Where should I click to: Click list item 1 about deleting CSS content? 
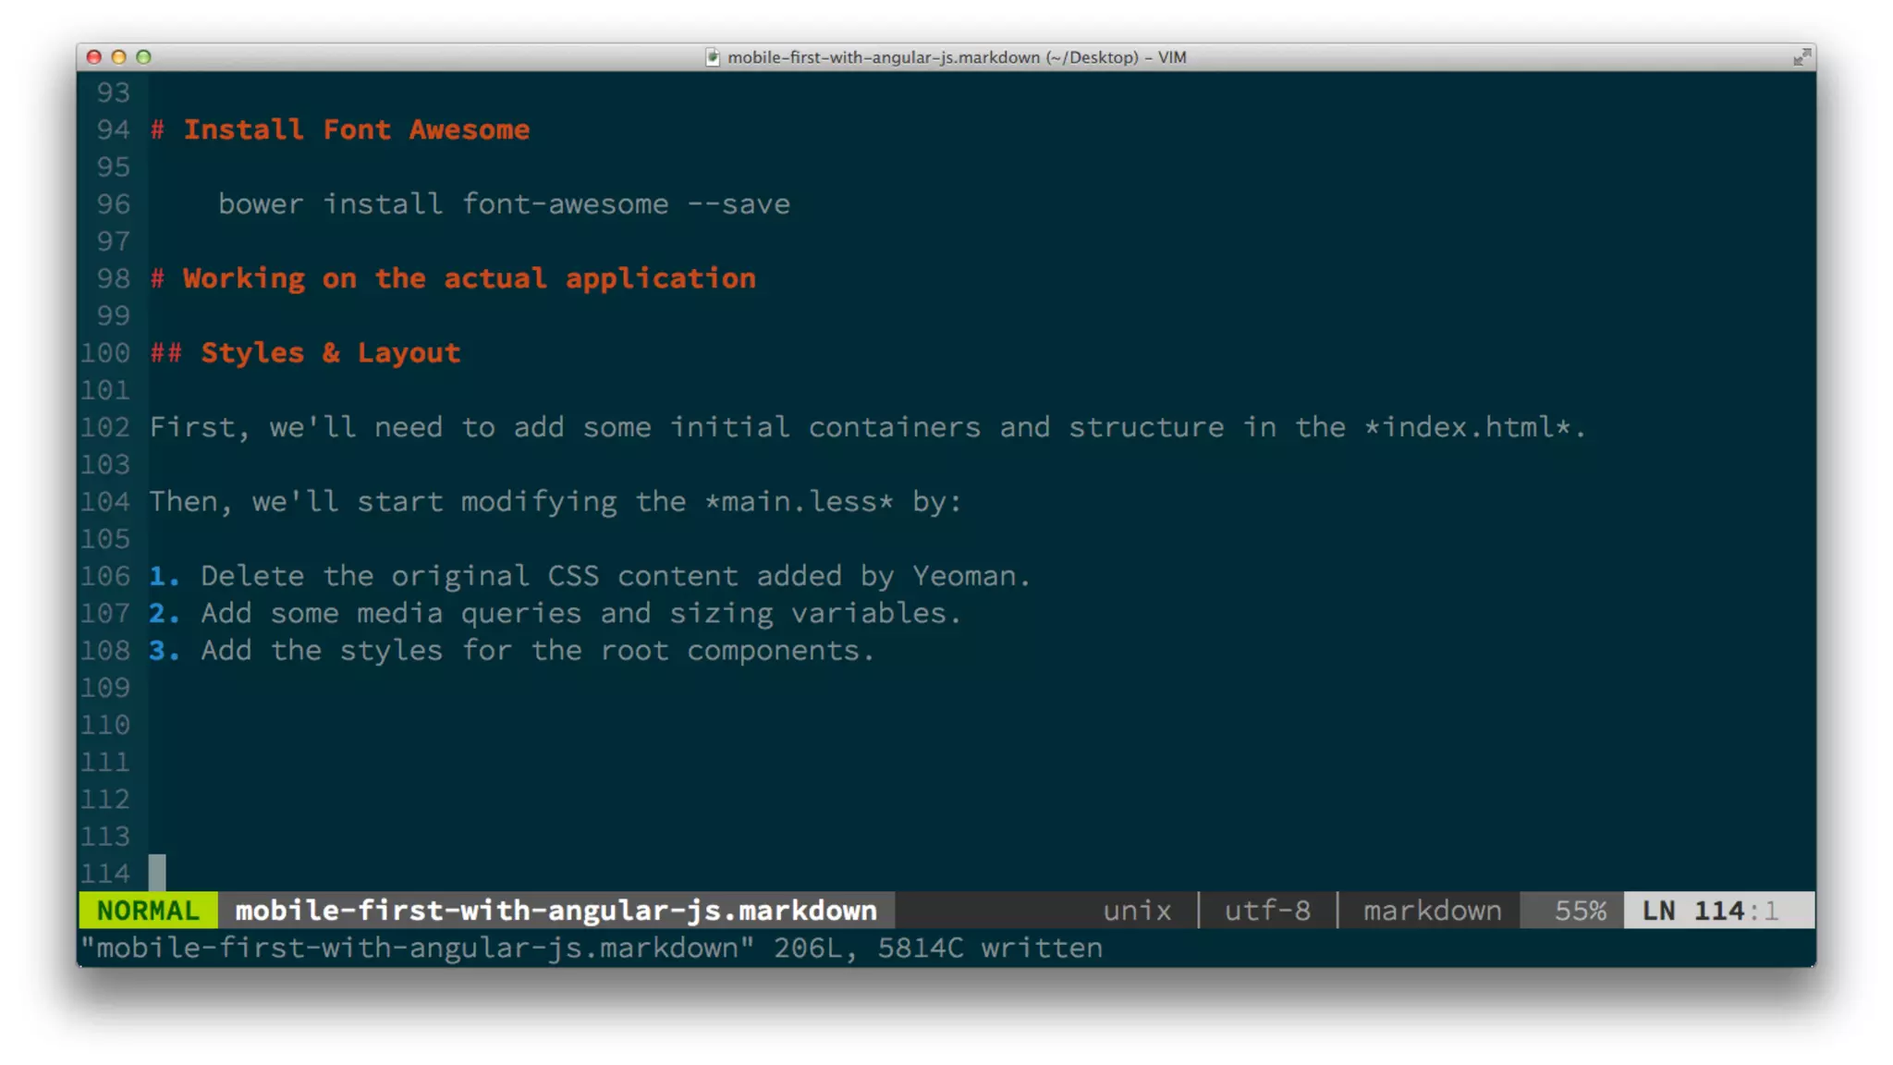point(615,576)
